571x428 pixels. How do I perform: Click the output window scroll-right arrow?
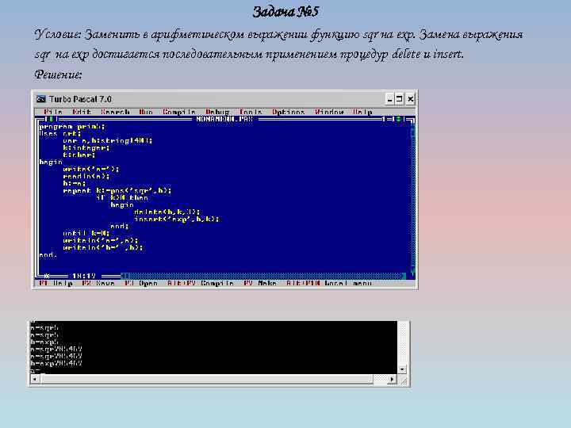coord(392,379)
